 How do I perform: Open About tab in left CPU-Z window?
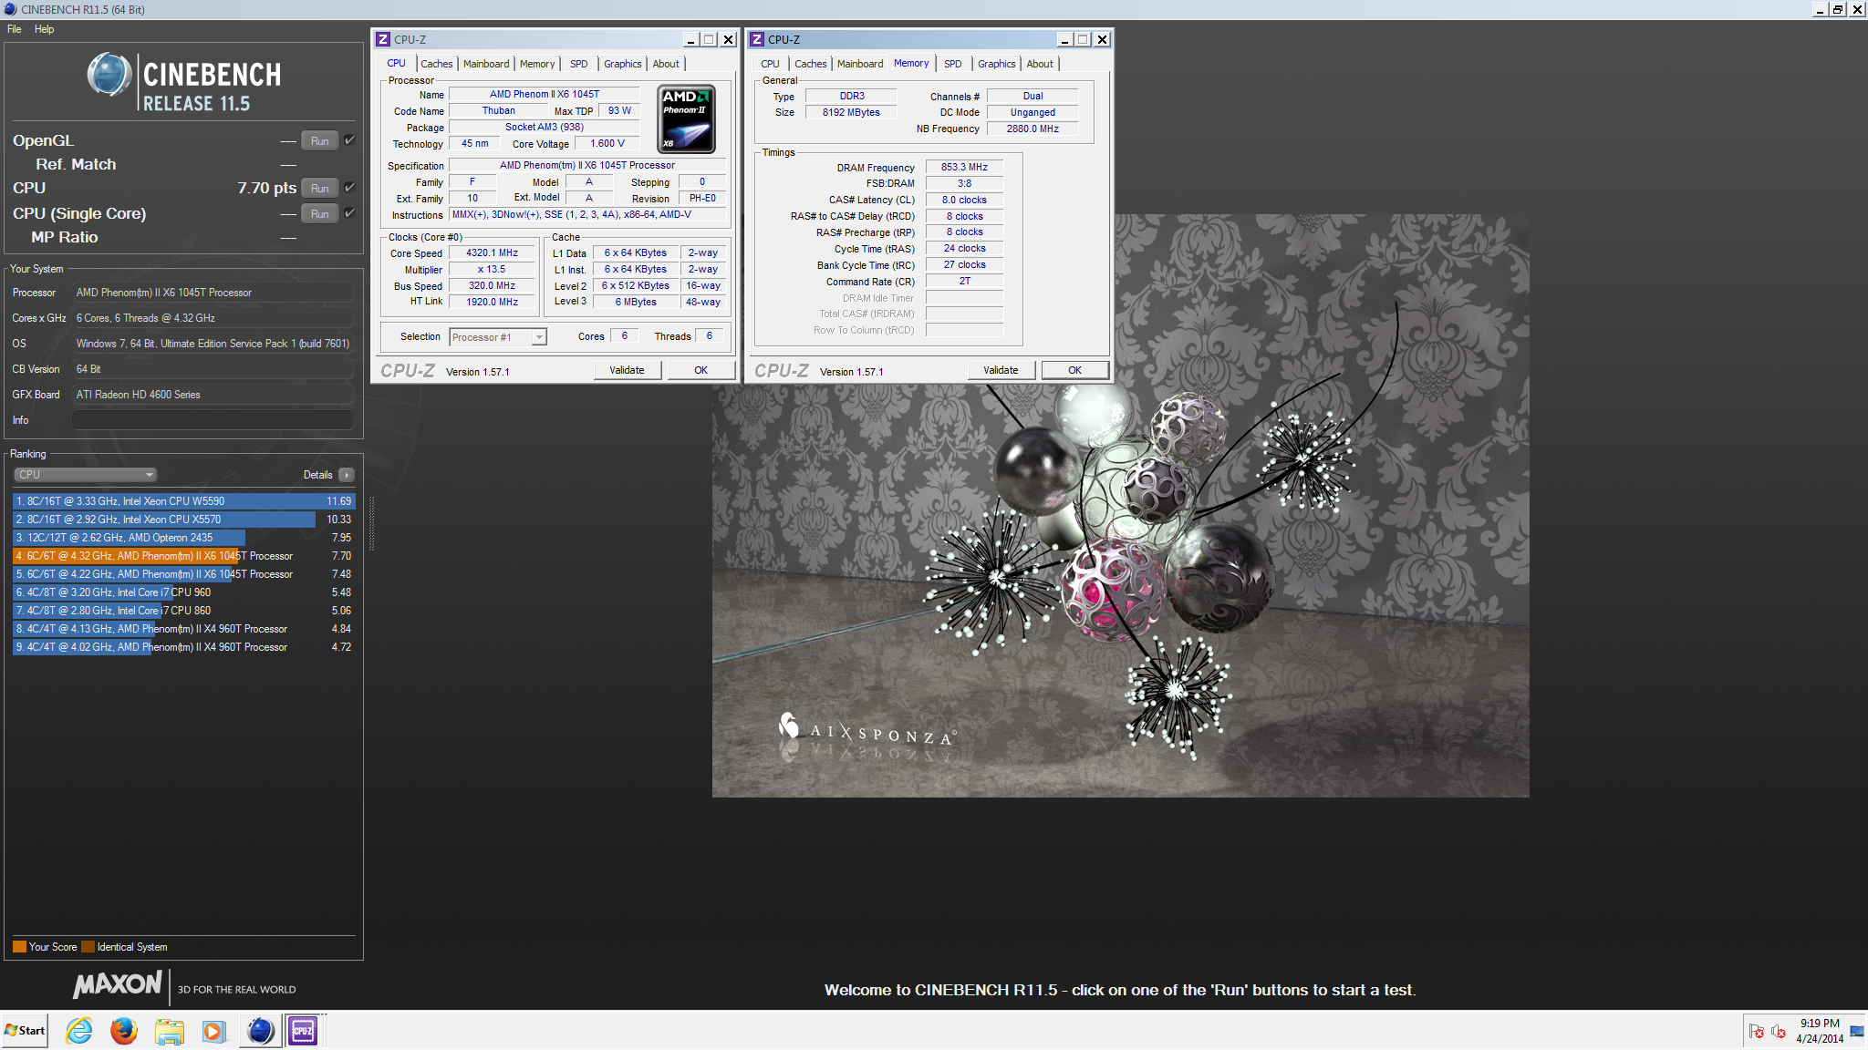(x=666, y=64)
